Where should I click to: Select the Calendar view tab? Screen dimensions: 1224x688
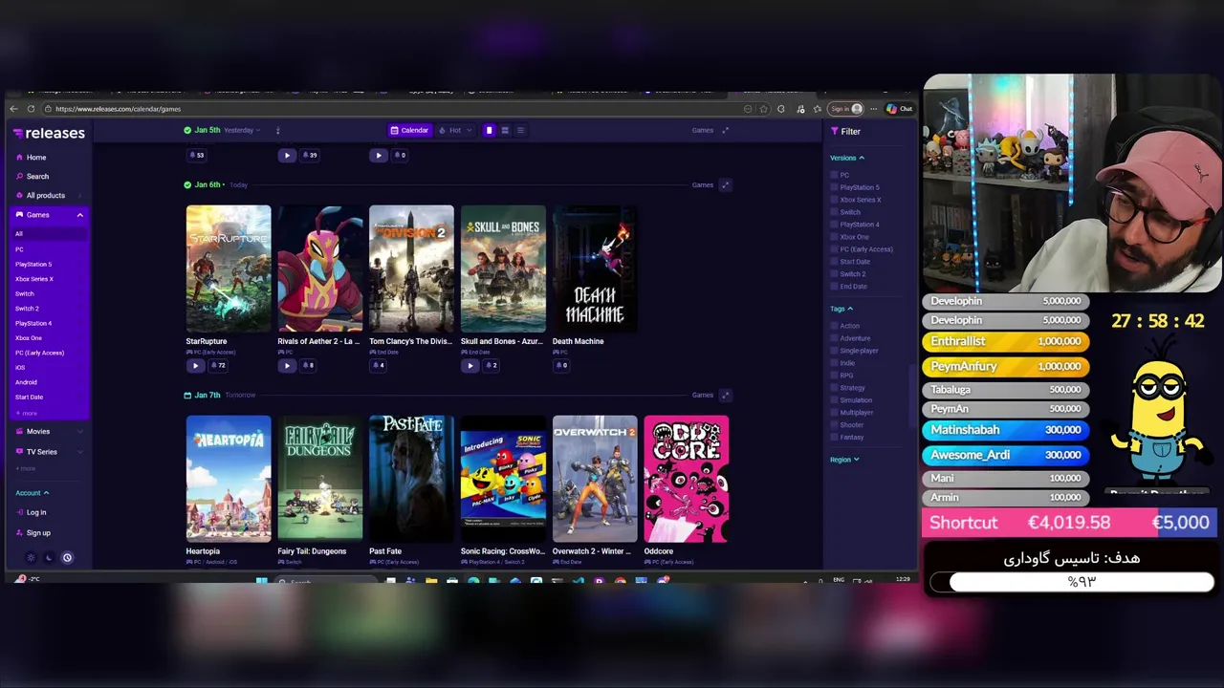tap(409, 130)
